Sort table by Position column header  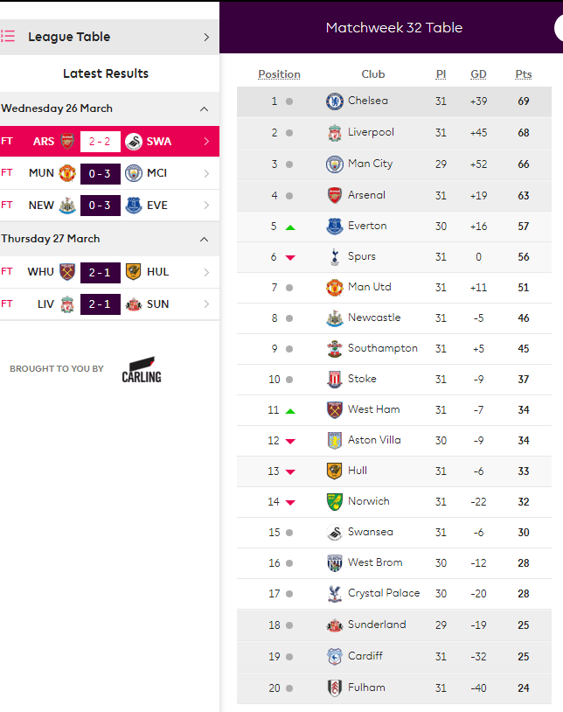[x=279, y=74]
